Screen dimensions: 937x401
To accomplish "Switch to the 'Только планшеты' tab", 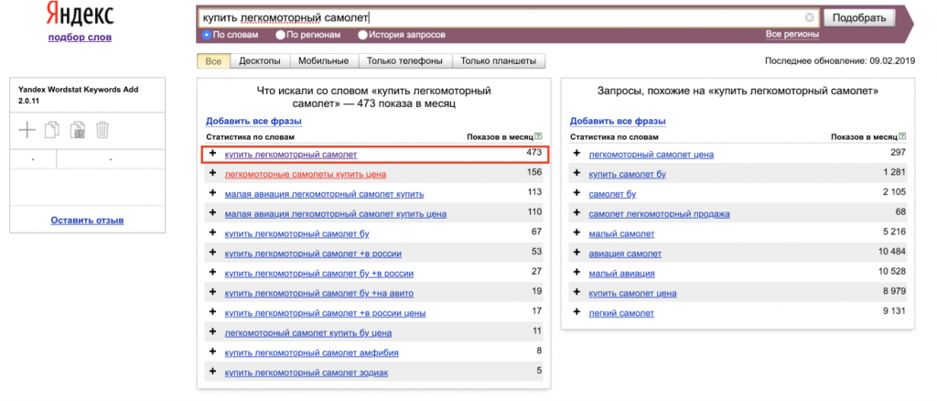I will coord(499,61).
